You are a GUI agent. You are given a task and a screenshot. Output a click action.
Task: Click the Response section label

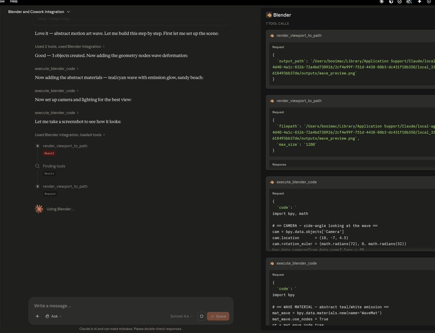(x=279, y=165)
